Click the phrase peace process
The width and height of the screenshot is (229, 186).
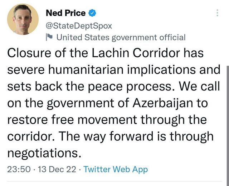130,87
